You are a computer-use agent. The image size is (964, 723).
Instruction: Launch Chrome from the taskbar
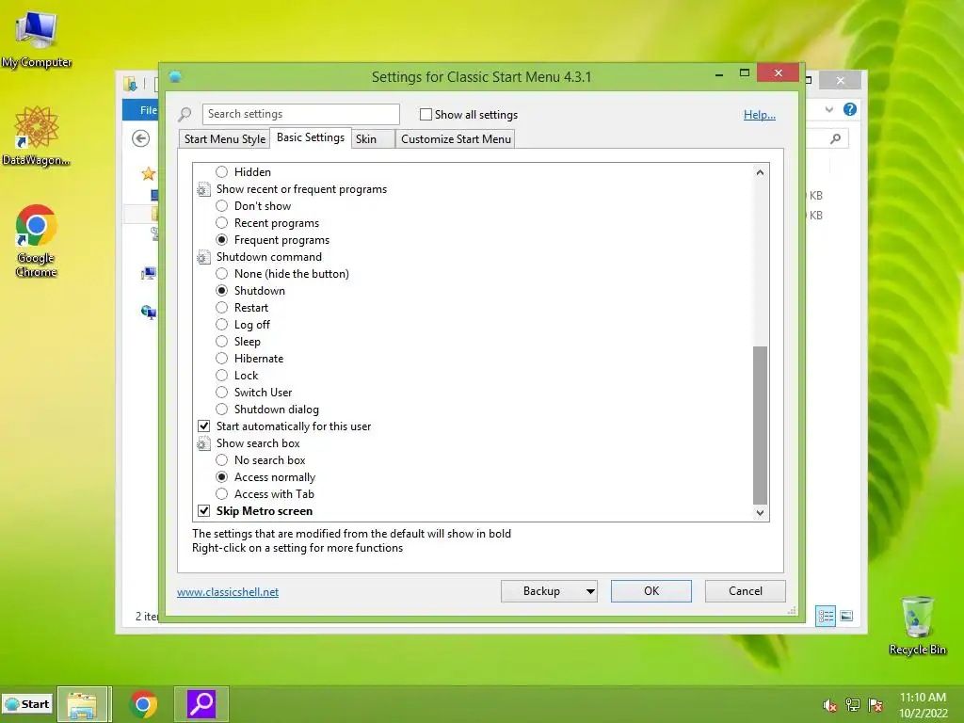pyautogui.click(x=143, y=704)
